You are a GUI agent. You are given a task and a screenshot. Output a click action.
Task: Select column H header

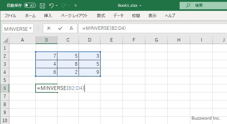click(179, 40)
